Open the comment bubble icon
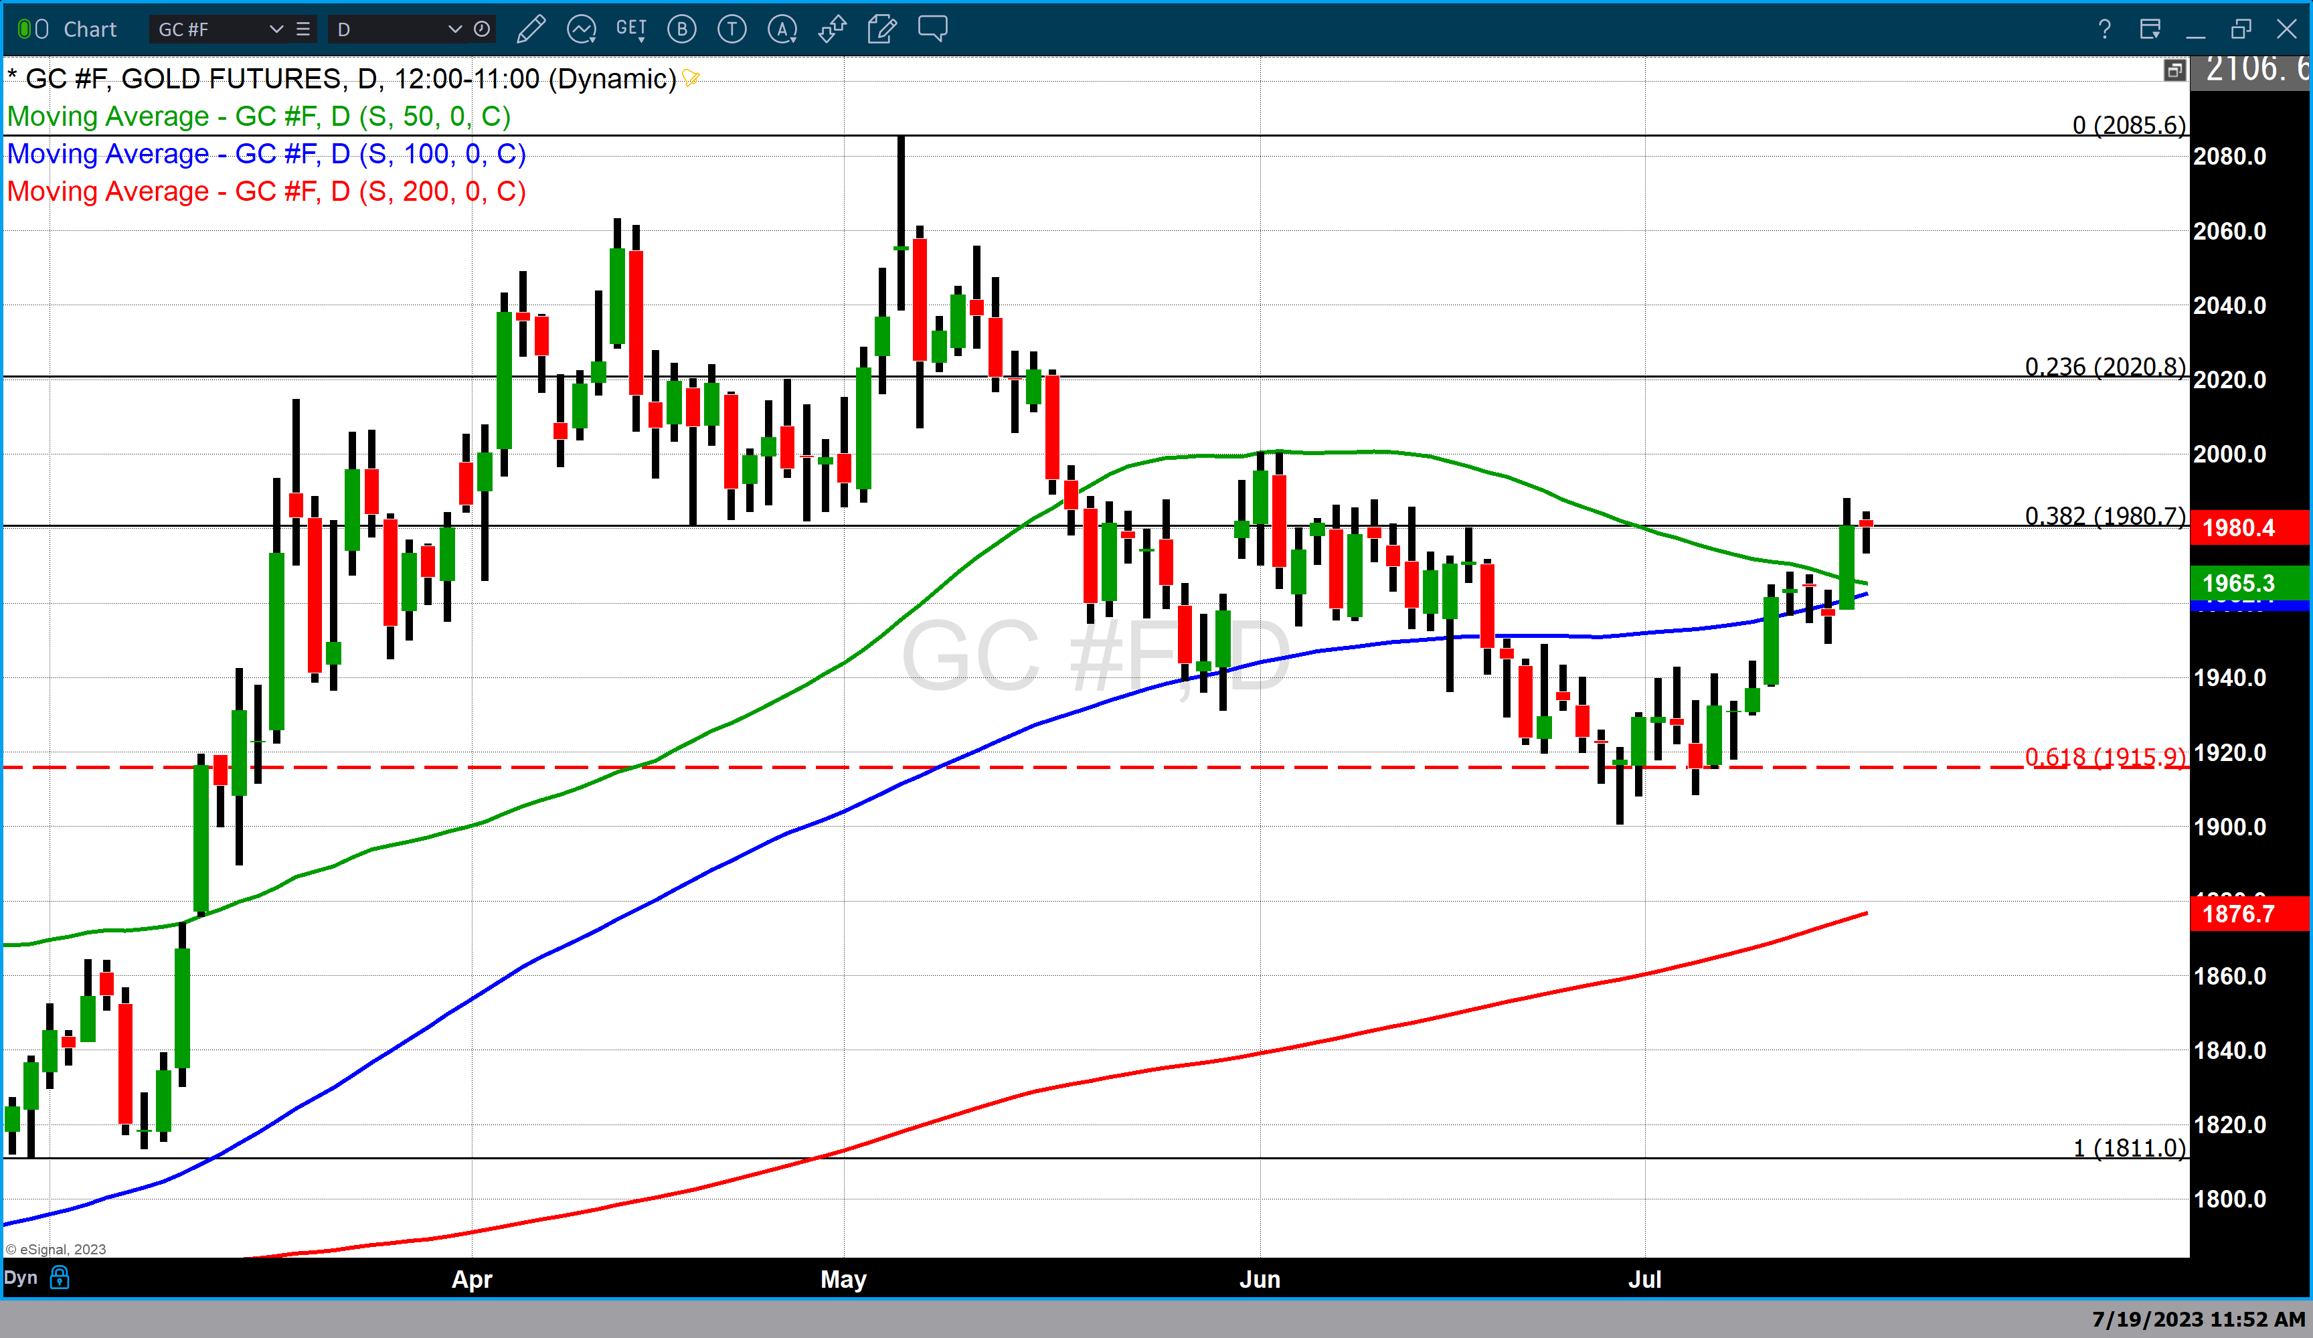Screen dimensions: 2313x1338 pos(932,29)
